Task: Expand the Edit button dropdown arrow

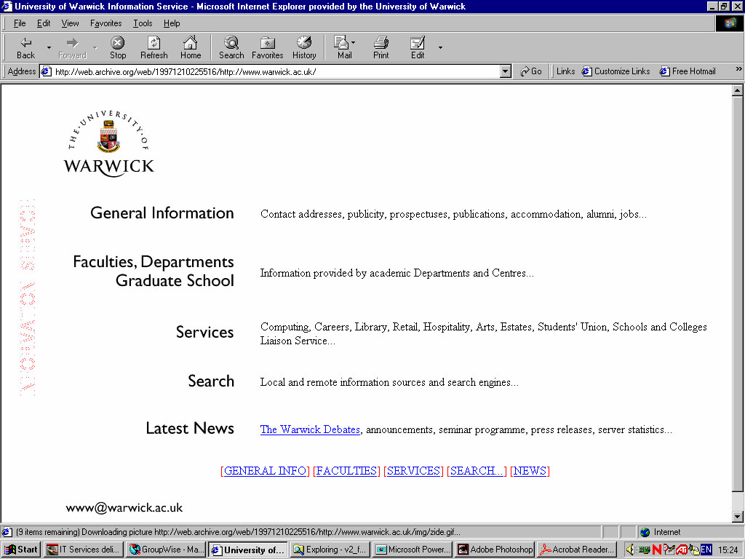Action: [x=440, y=48]
